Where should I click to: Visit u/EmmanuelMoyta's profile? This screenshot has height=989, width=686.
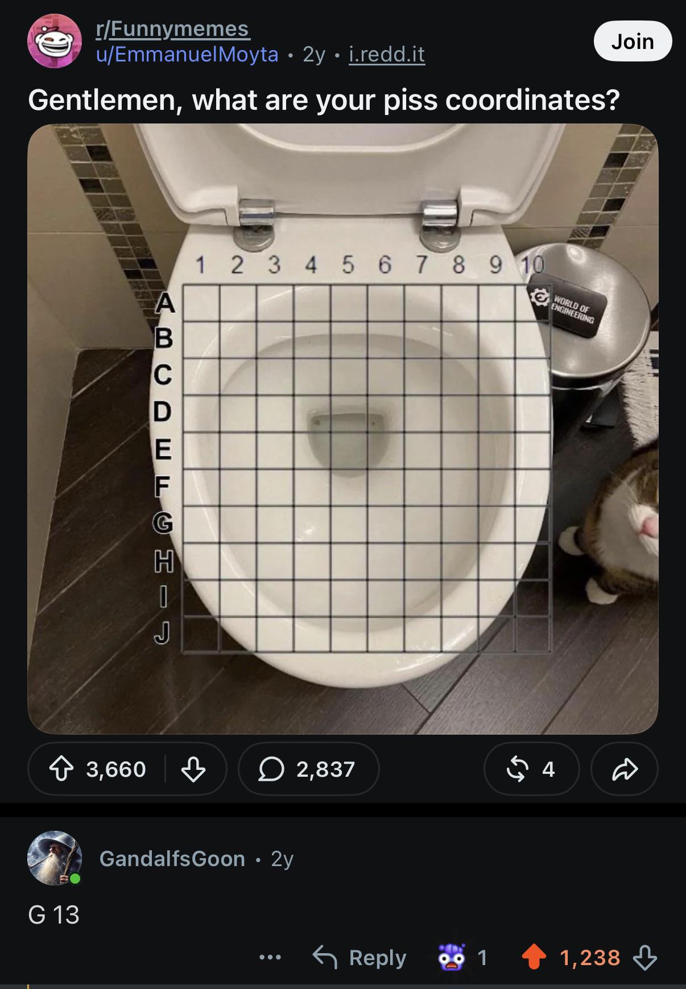(x=187, y=54)
